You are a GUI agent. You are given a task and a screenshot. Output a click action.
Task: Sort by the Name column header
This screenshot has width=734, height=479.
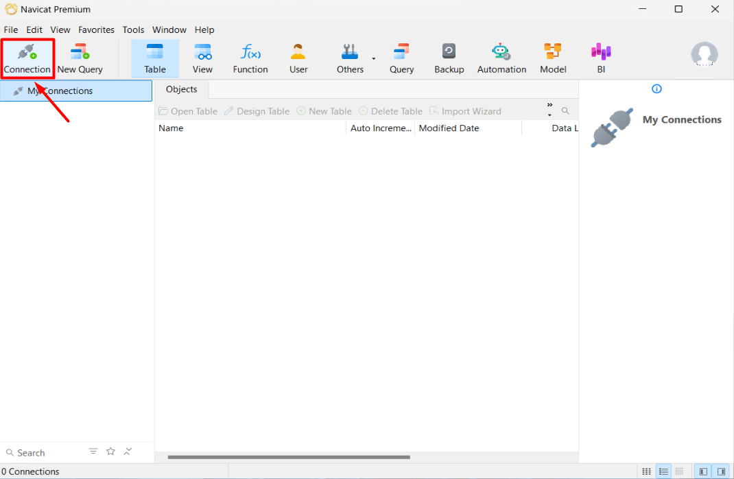250,128
